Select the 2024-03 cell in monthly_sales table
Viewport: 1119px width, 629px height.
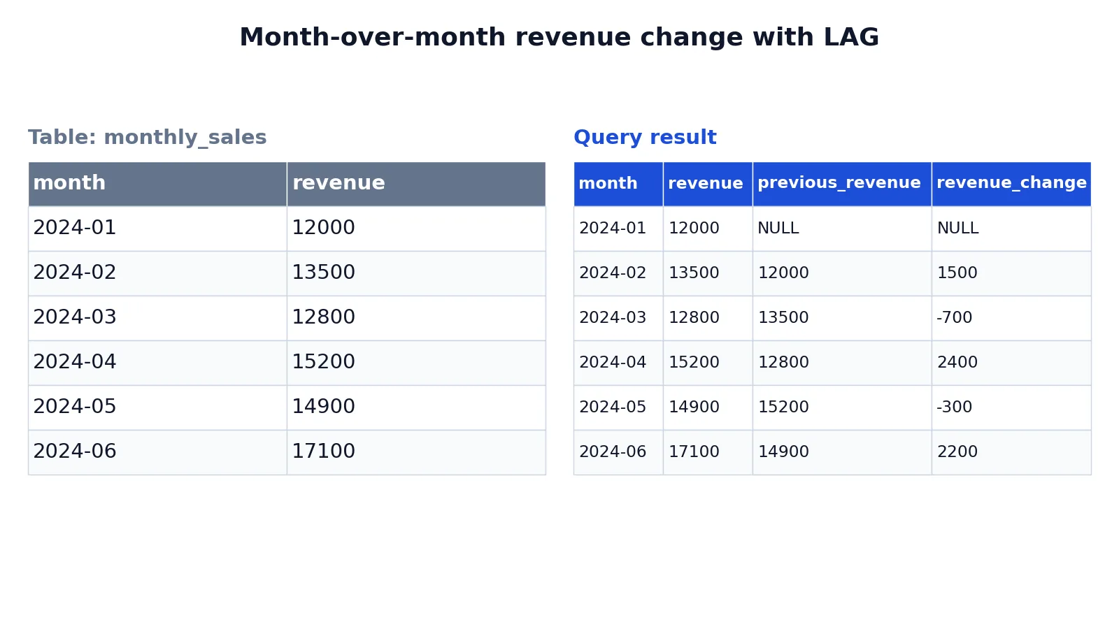click(157, 318)
